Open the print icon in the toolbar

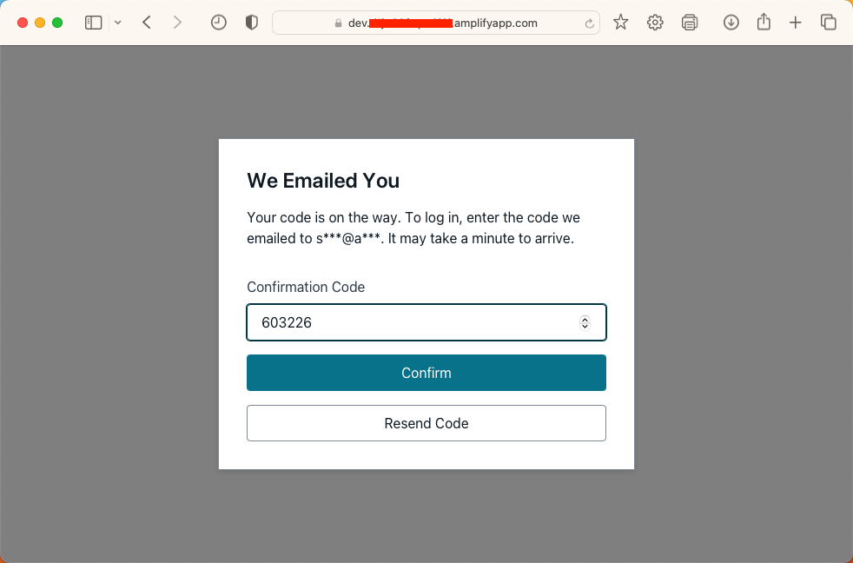coord(690,22)
